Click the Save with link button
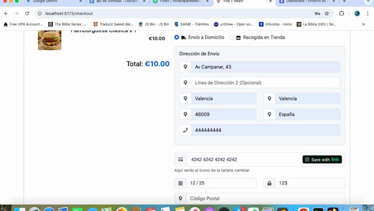The height and width of the screenshot is (211, 374). pos(322,159)
